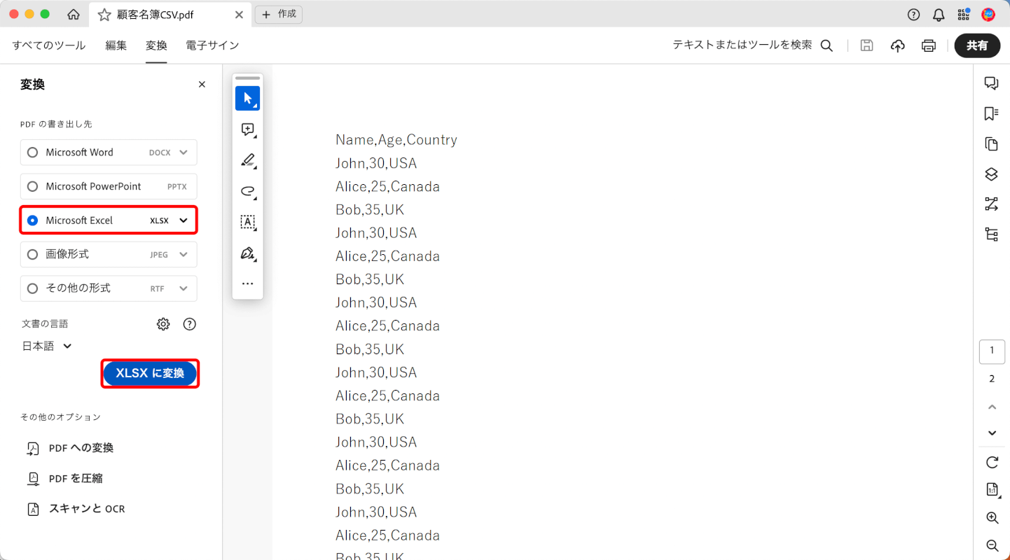Switch to the 電子サイン tab
Viewport: 1010px width, 560px height.
tap(212, 45)
